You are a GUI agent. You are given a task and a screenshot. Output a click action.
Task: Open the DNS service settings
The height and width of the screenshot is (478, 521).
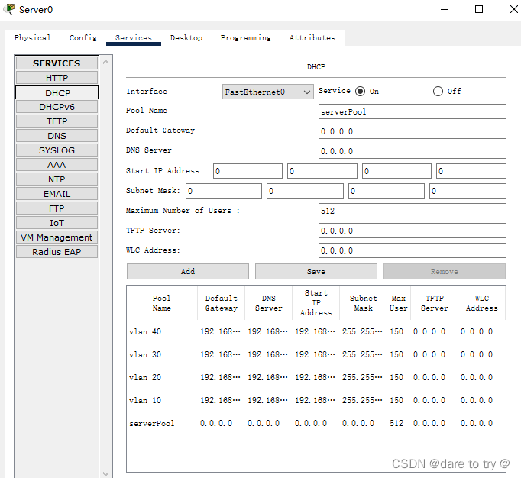click(57, 136)
